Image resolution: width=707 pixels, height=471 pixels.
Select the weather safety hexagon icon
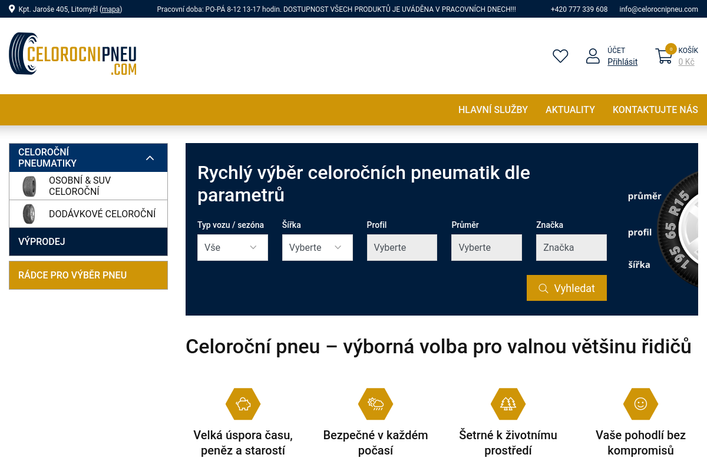click(375, 404)
